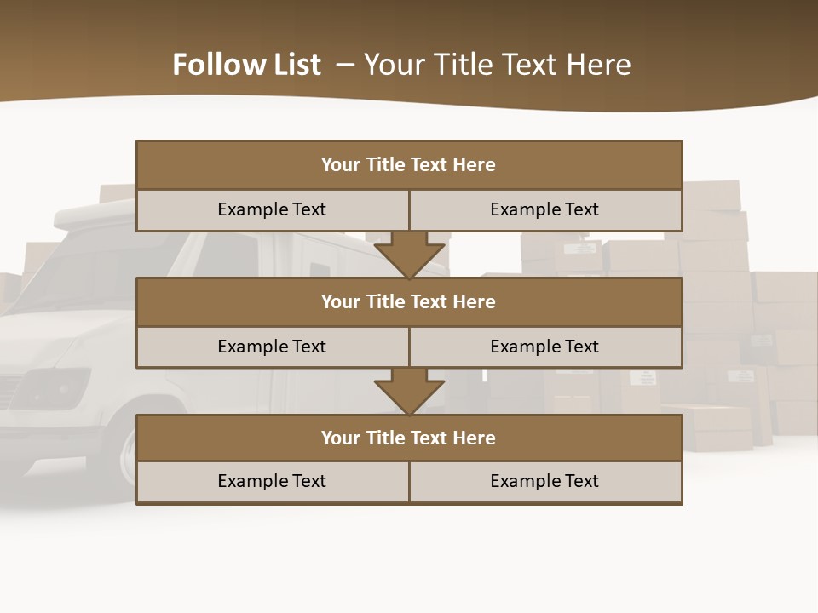Click empty white area below the diagram
The width and height of the screenshot is (818, 613).
pos(409,562)
